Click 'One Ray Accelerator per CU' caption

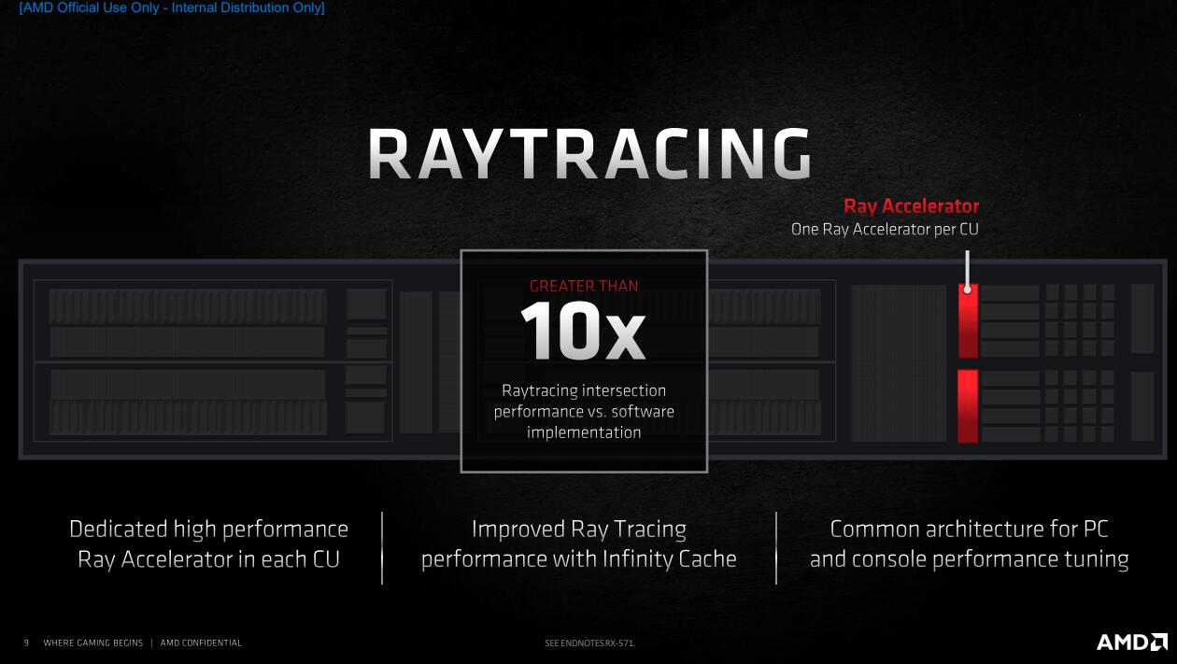click(x=885, y=229)
